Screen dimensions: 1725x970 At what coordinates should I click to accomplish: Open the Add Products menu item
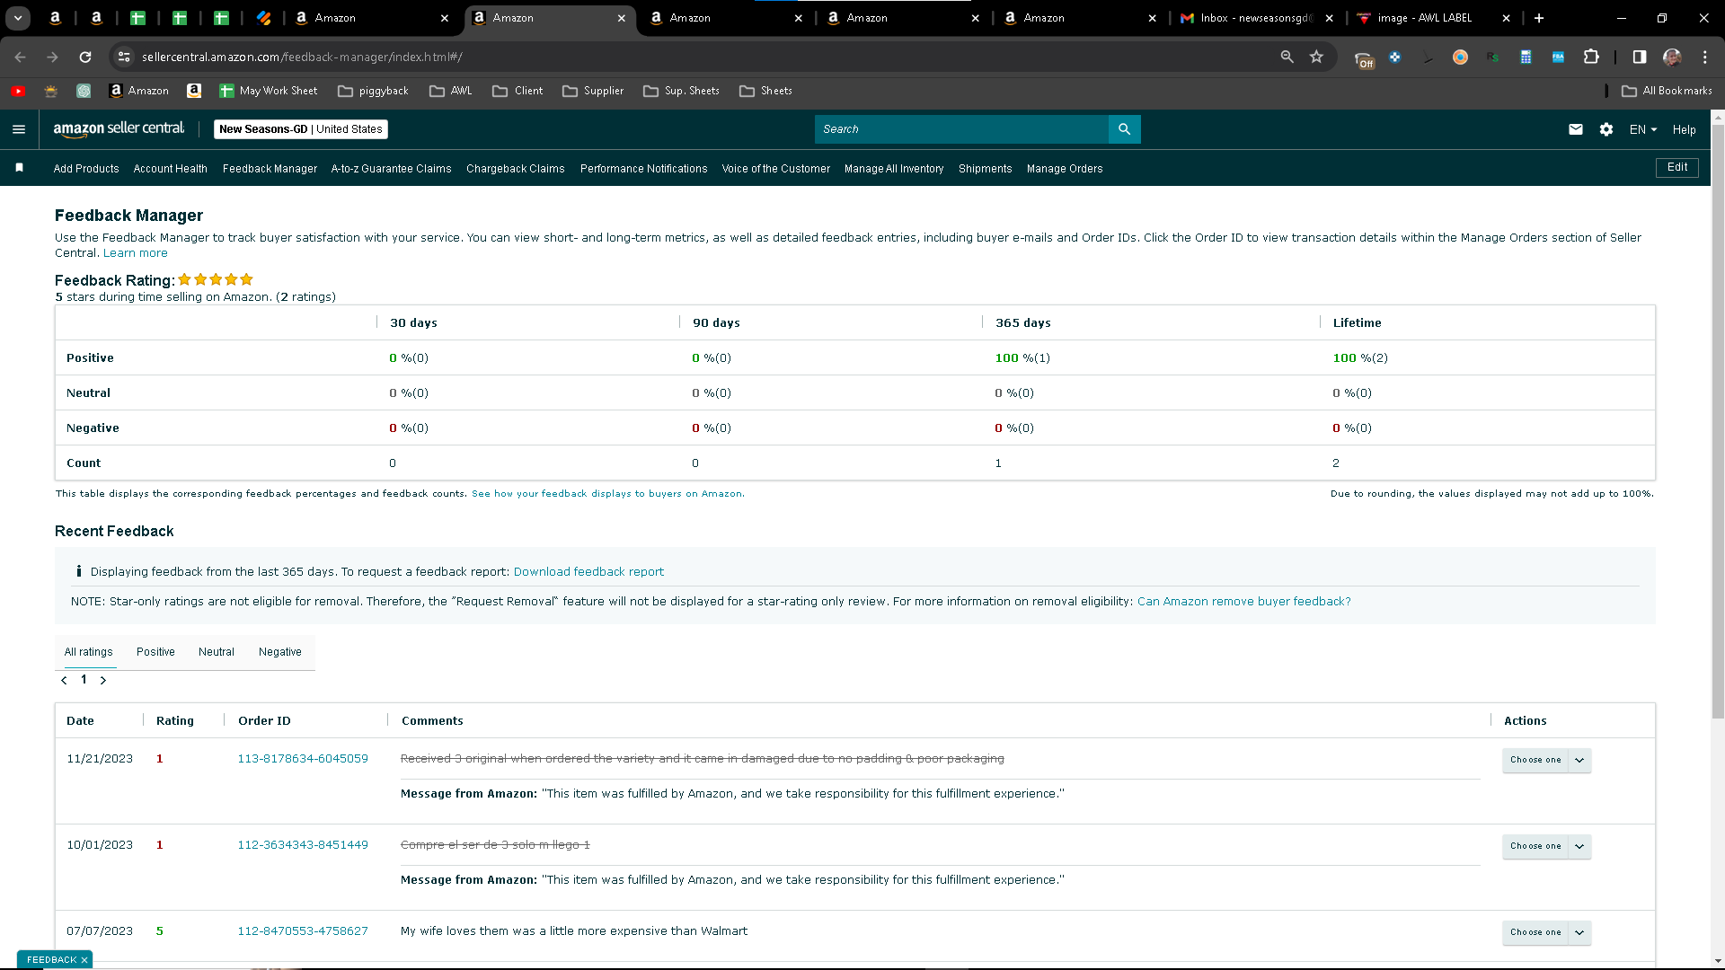click(x=86, y=169)
